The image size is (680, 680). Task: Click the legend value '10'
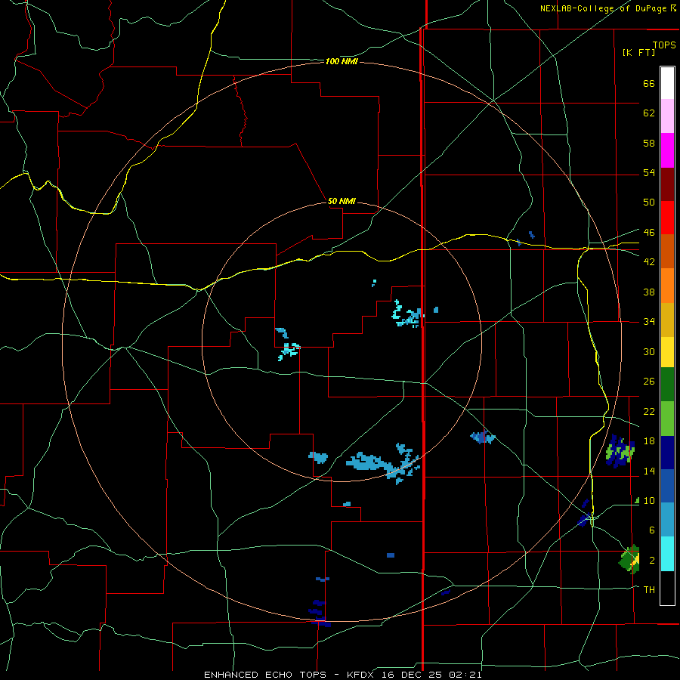coord(649,500)
